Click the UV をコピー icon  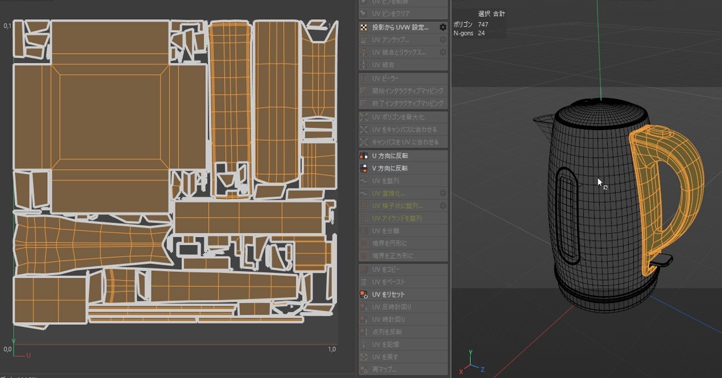pos(364,270)
